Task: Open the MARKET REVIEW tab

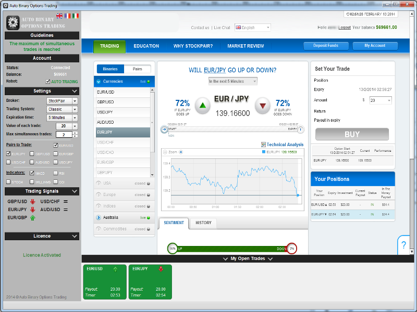Action: click(x=246, y=46)
